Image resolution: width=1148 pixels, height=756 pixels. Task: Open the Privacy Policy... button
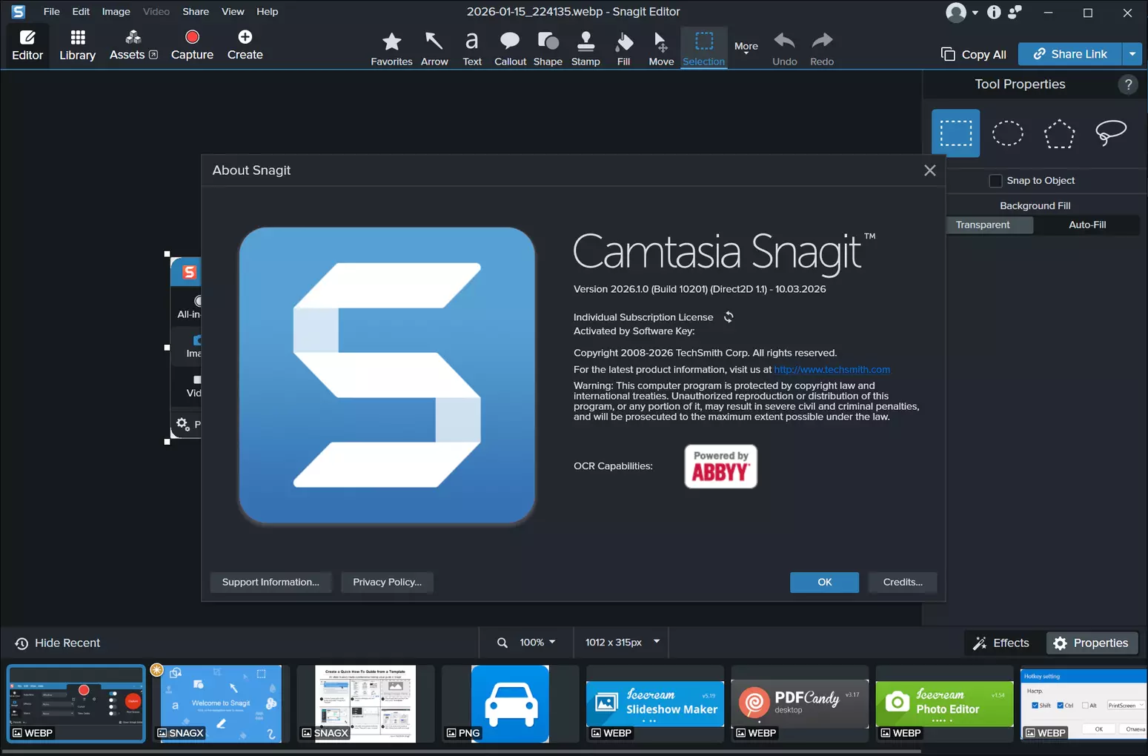click(387, 583)
